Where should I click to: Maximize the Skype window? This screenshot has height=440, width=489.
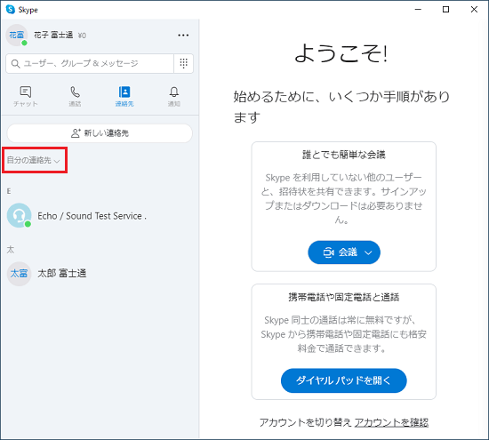[x=446, y=10]
